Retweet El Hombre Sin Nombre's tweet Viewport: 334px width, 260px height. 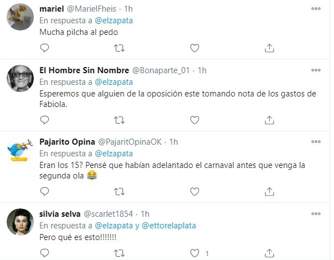[x=120, y=120]
